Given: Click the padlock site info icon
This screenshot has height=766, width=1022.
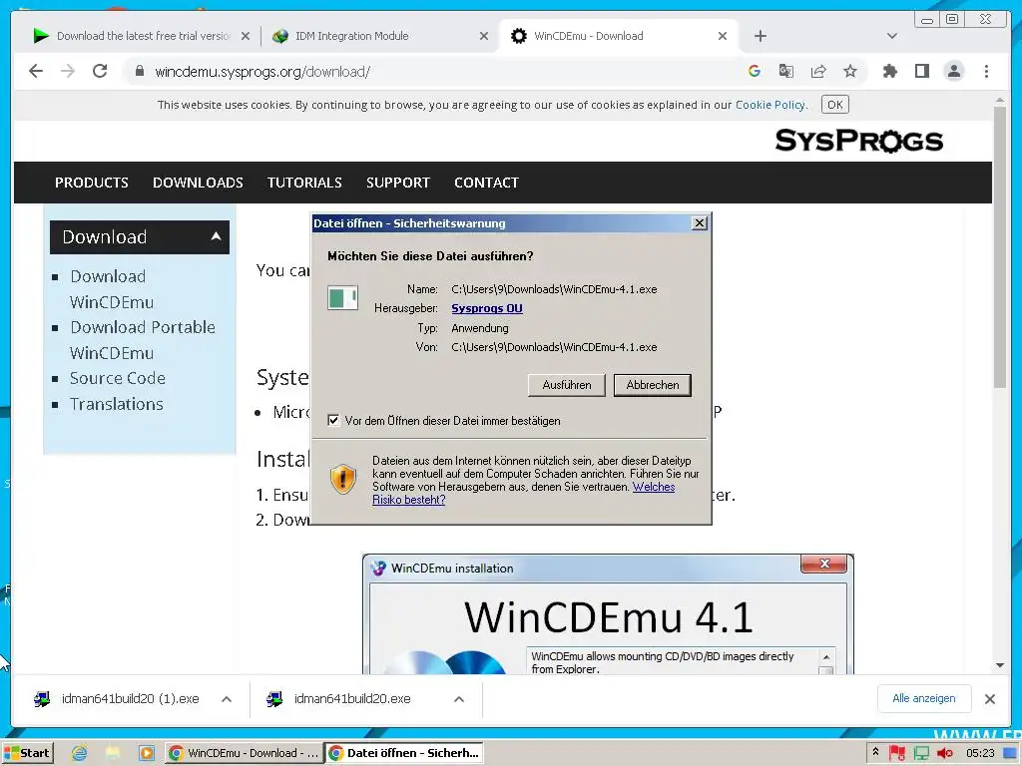Looking at the screenshot, I should [139, 71].
